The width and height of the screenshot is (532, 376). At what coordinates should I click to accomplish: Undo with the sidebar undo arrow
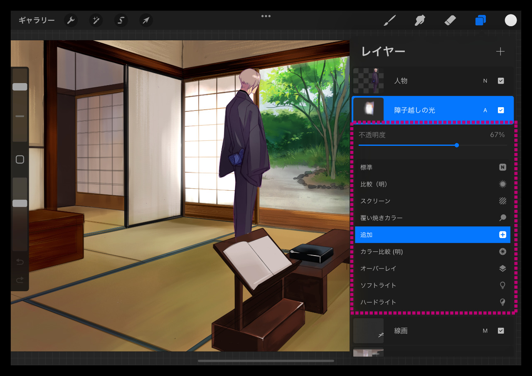point(20,262)
